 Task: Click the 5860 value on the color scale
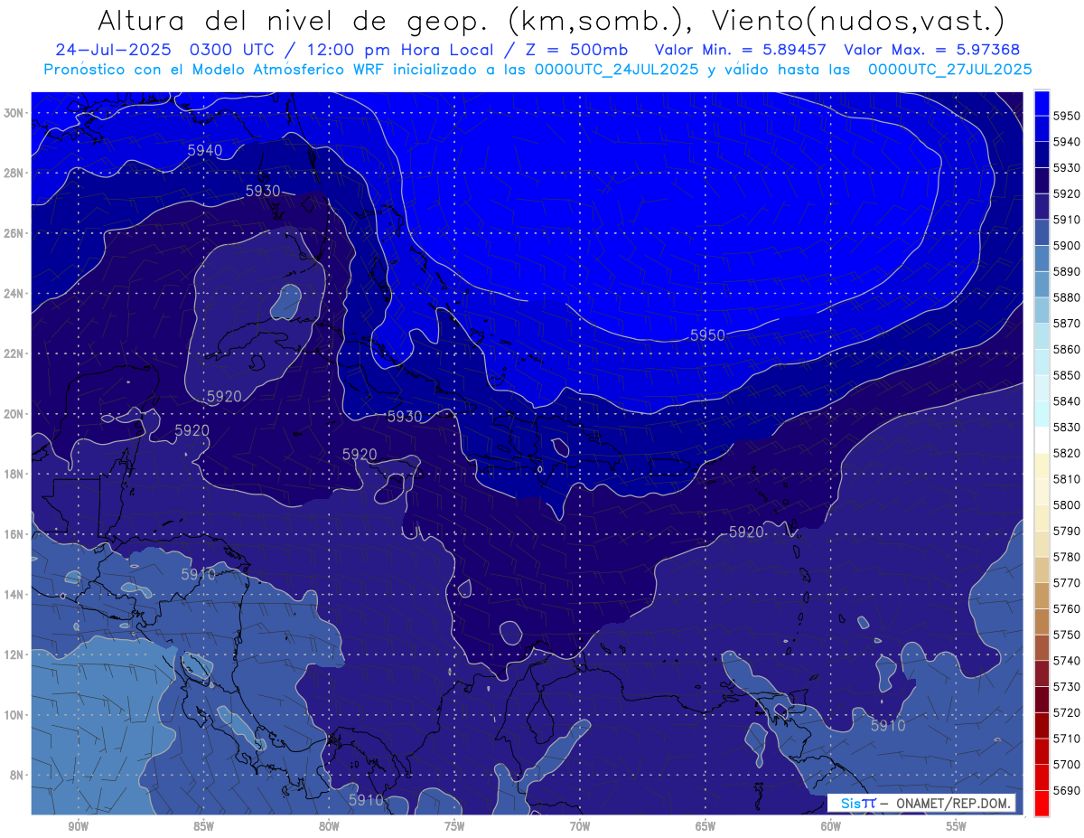(1067, 349)
